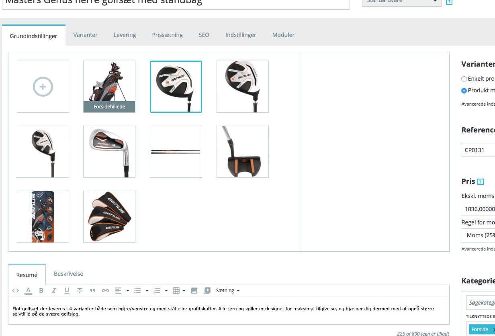This screenshot has height=336, width=495.
Task: Insert a blockquote
Action: (x=92, y=291)
